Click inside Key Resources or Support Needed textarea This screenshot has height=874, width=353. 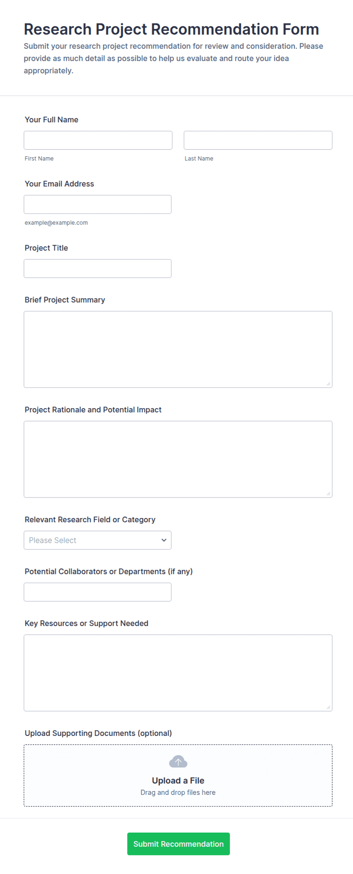(178, 673)
